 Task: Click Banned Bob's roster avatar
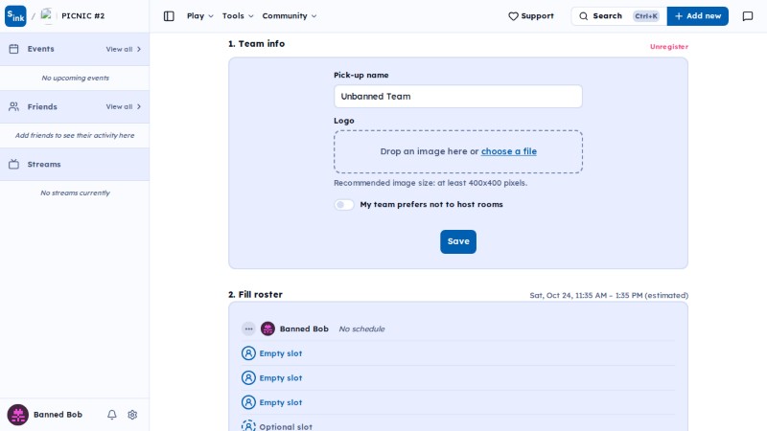(267, 329)
